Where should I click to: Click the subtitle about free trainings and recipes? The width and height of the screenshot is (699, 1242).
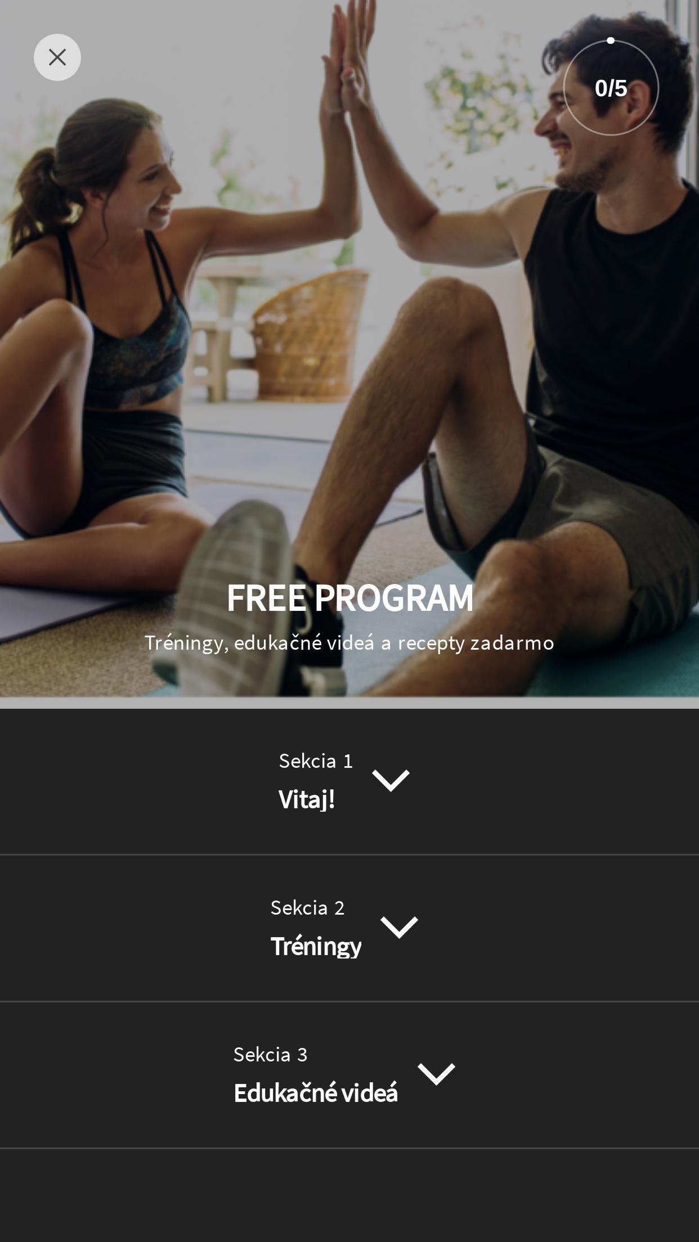click(x=349, y=643)
